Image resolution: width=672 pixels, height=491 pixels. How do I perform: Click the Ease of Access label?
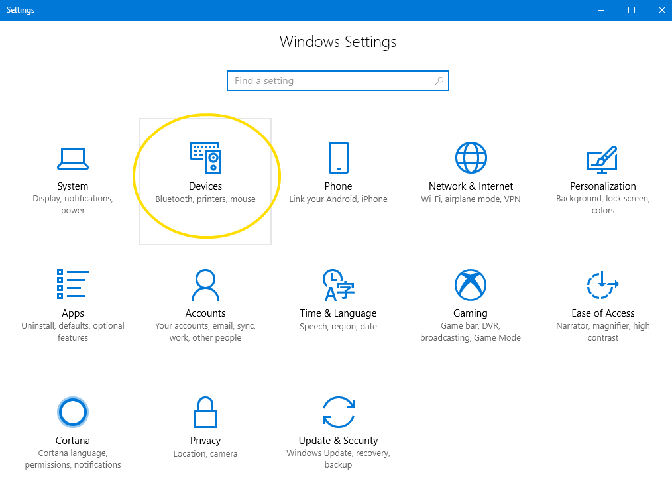click(603, 313)
